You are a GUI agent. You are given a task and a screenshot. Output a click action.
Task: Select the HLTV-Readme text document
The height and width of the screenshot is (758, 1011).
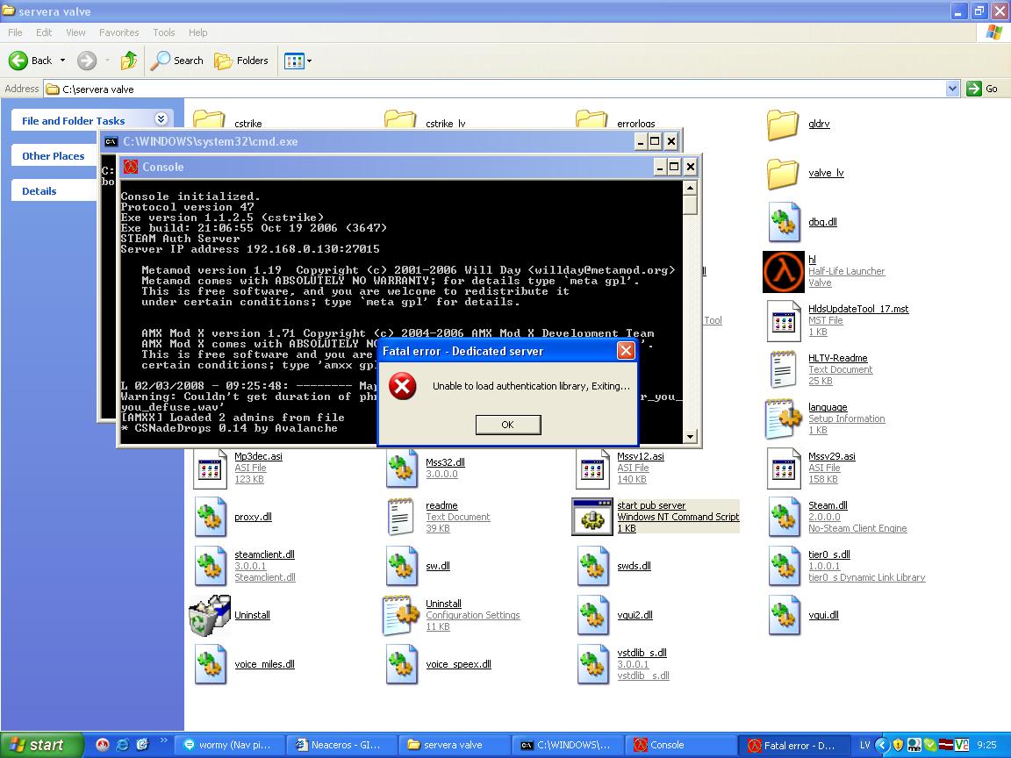tap(784, 369)
